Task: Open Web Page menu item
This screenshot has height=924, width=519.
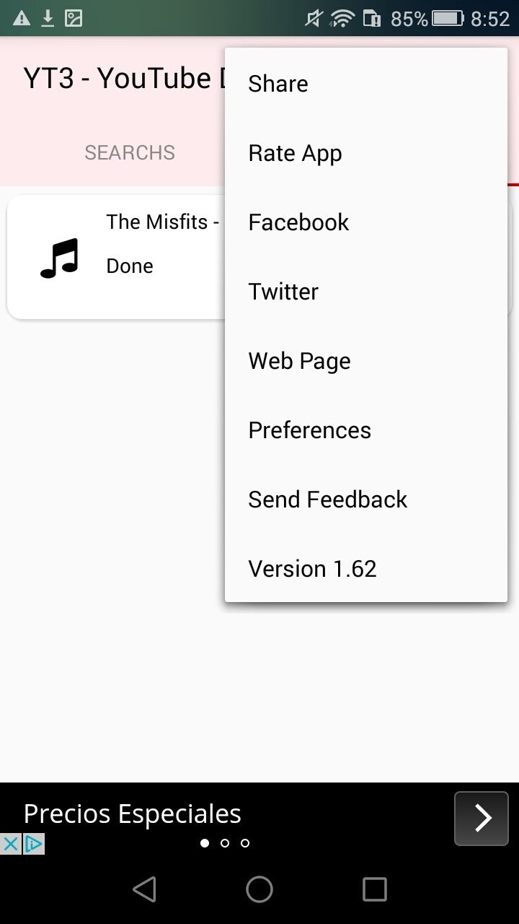Action: (x=299, y=361)
